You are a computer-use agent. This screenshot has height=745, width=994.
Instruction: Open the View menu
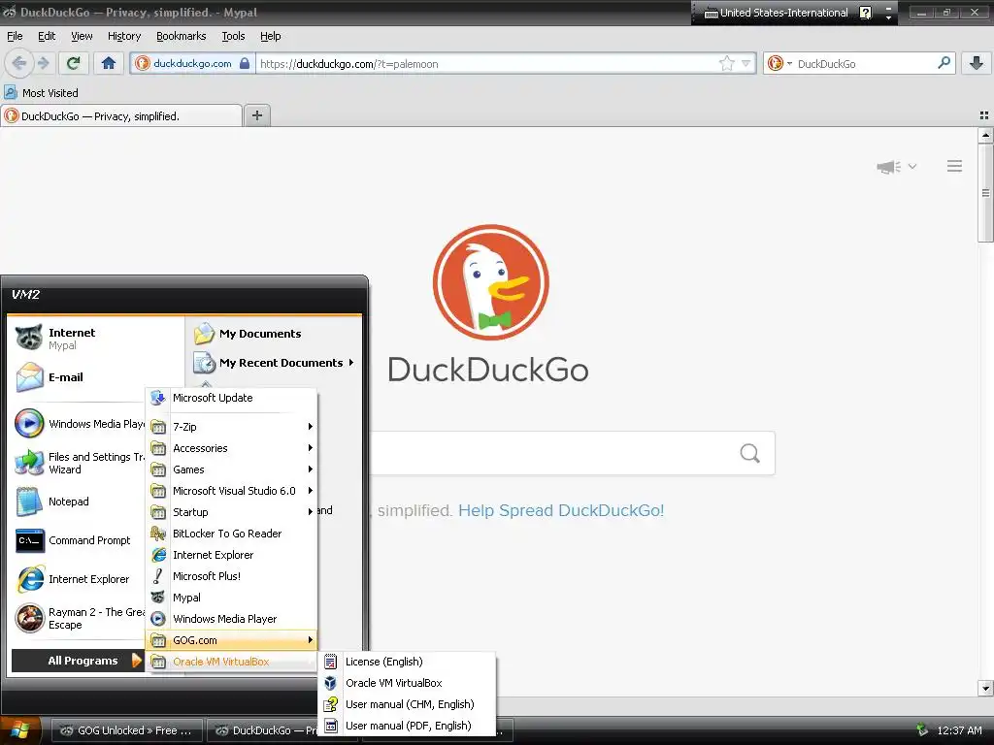point(82,36)
